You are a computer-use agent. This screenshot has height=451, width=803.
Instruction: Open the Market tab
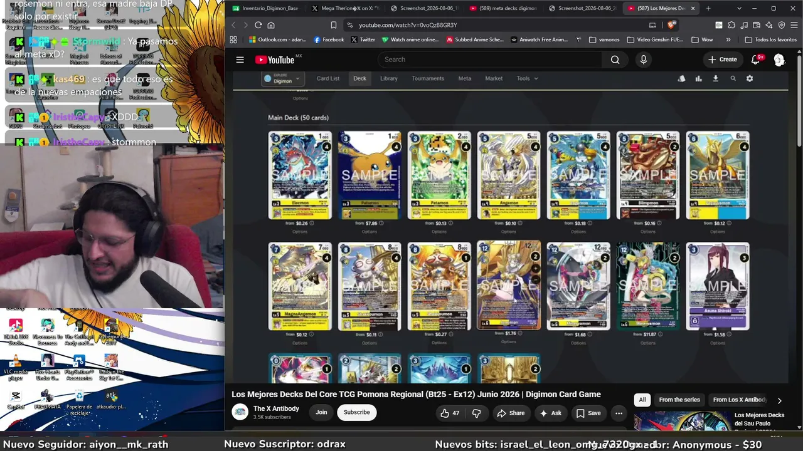[494, 78]
